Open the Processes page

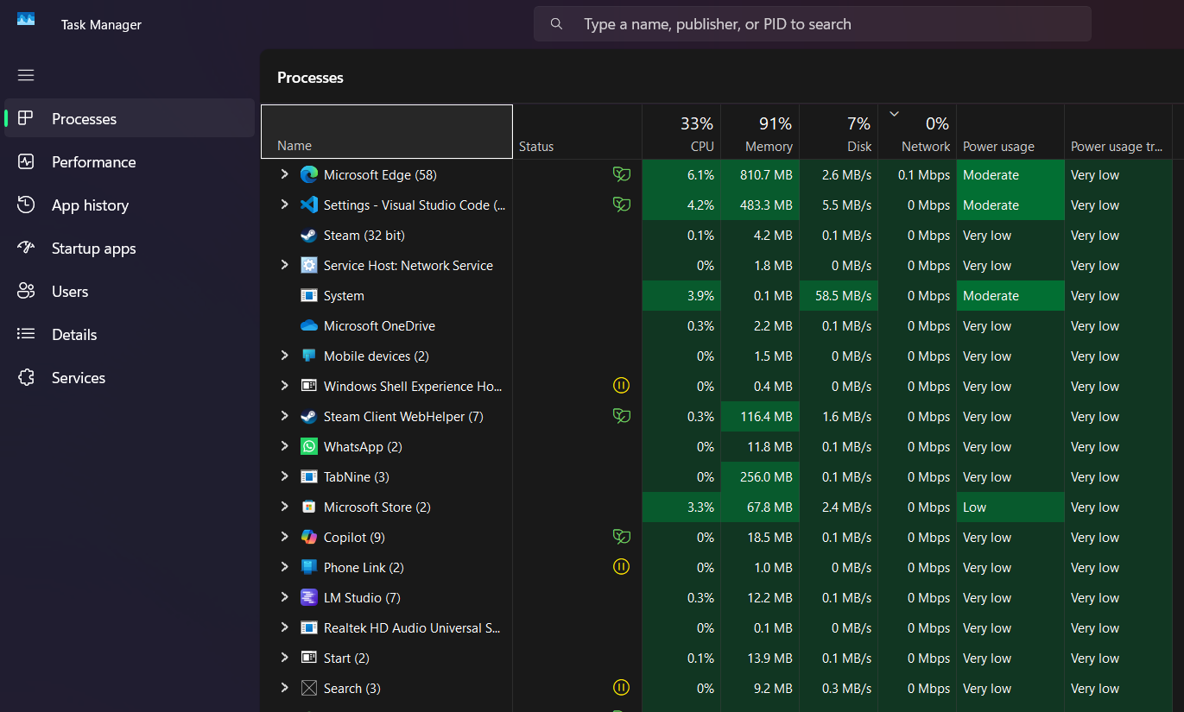tap(130, 118)
